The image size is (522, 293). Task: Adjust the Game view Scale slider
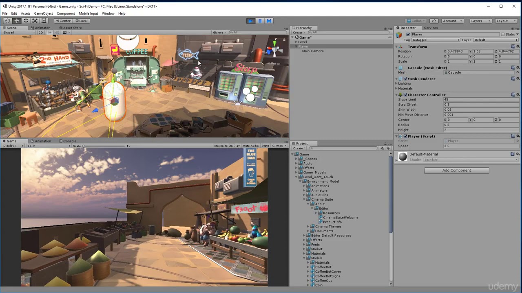(x=104, y=146)
